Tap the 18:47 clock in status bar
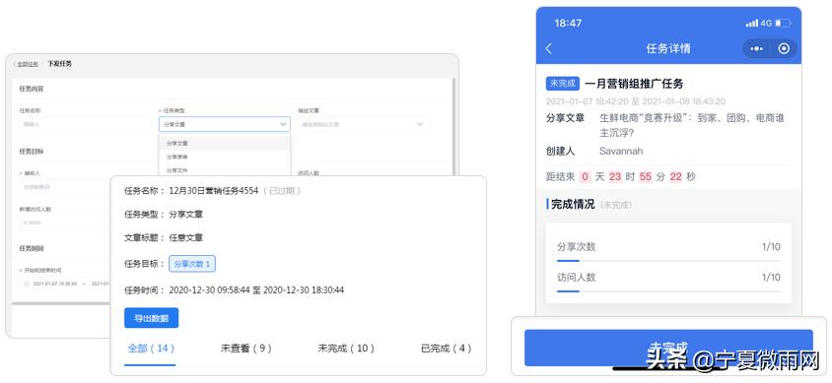This screenshot has width=832, height=383. pyautogui.click(x=568, y=24)
